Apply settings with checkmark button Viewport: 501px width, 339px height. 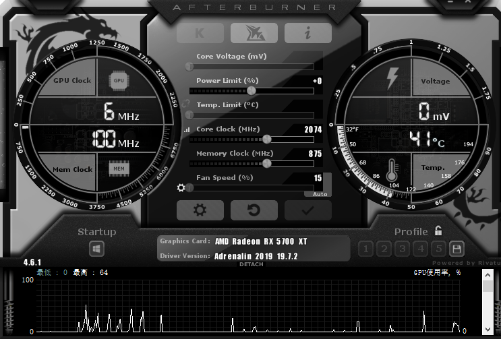coord(308,210)
